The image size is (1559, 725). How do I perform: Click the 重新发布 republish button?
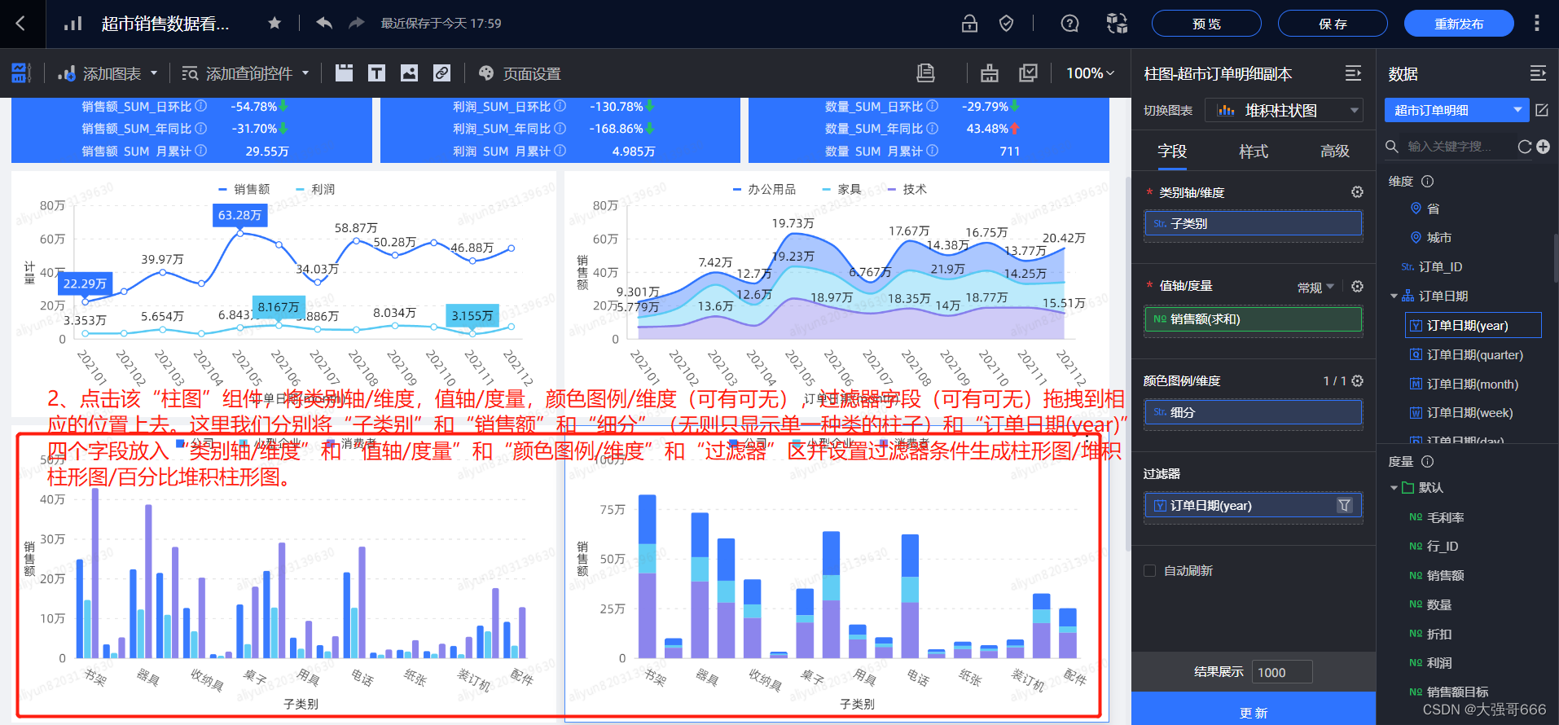(x=1459, y=24)
